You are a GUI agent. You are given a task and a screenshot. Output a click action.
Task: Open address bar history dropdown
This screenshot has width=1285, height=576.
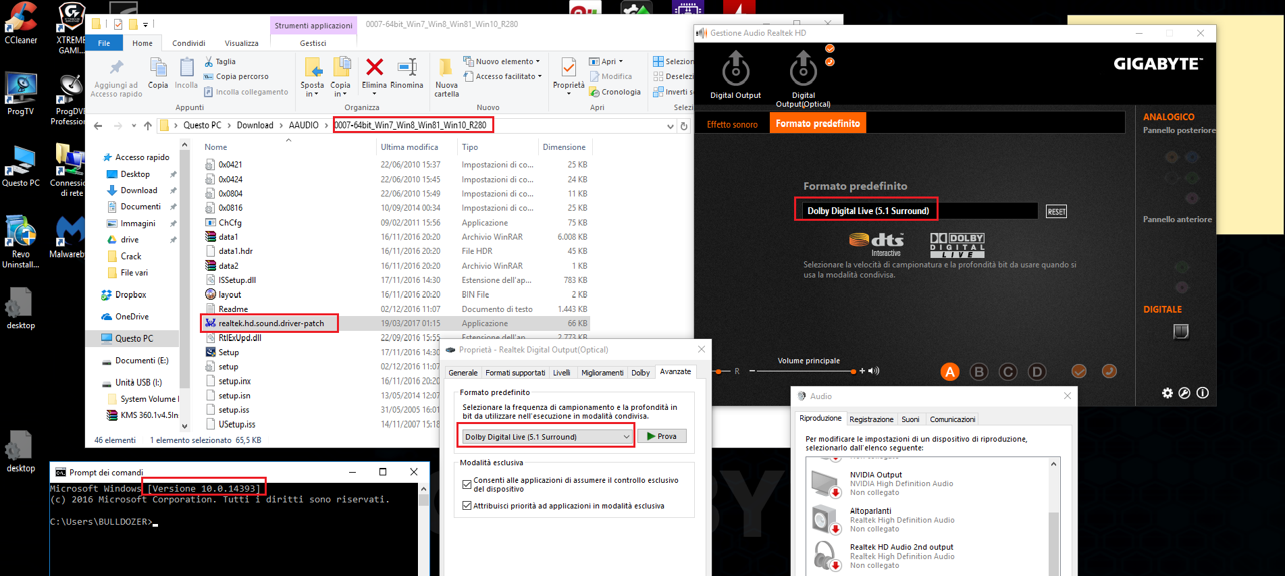(670, 126)
